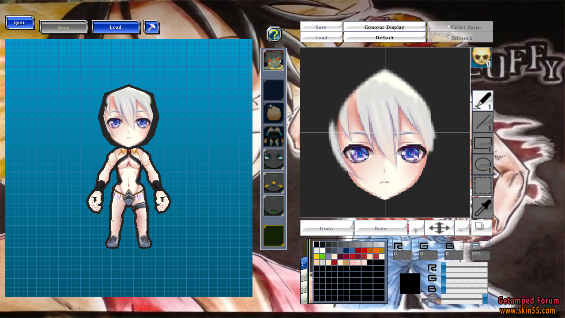Click Load above the face canvas
The height and width of the screenshot is (318, 565).
321,38
